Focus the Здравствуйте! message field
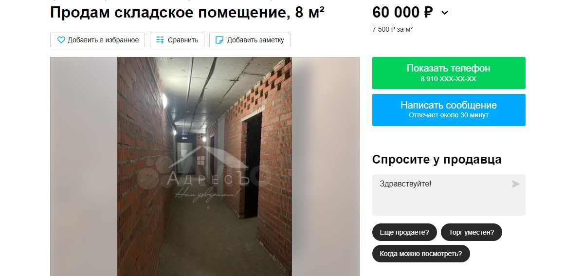This screenshot has width=564, height=276. 449,195
